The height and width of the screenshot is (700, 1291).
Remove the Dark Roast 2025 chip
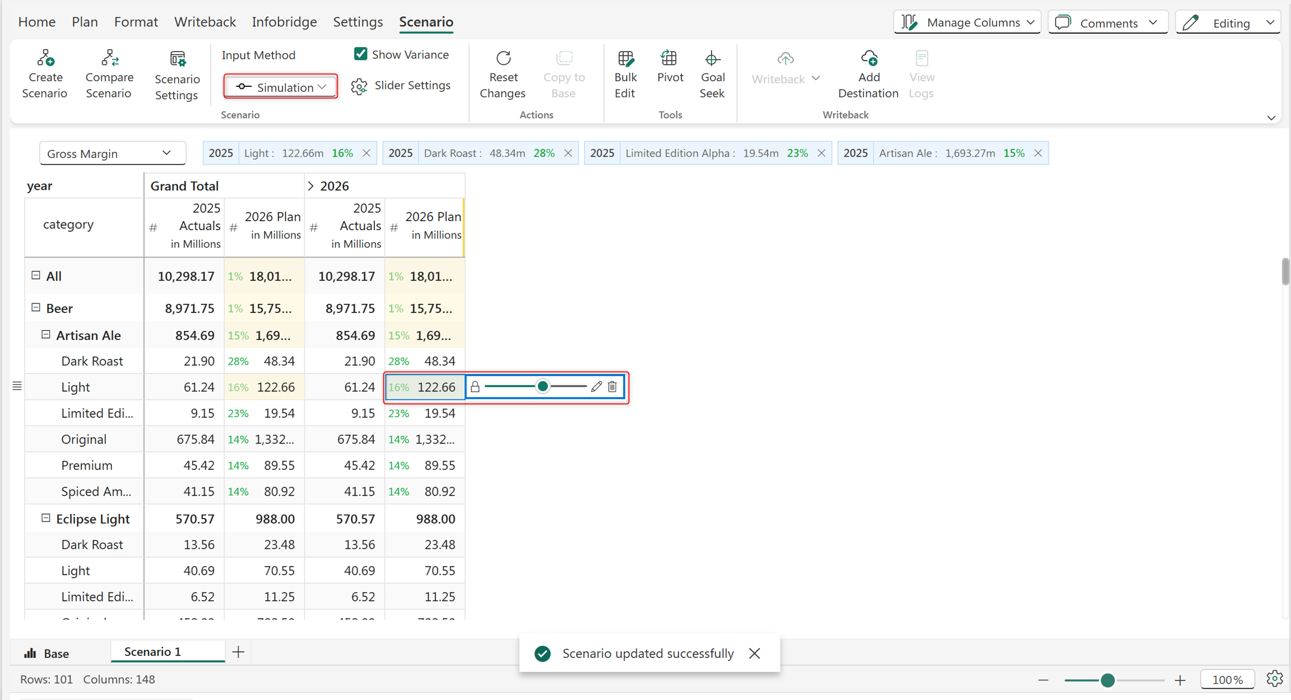[x=568, y=153]
